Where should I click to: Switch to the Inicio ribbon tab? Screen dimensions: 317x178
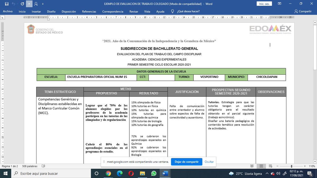pyautogui.click(x=22, y=11)
